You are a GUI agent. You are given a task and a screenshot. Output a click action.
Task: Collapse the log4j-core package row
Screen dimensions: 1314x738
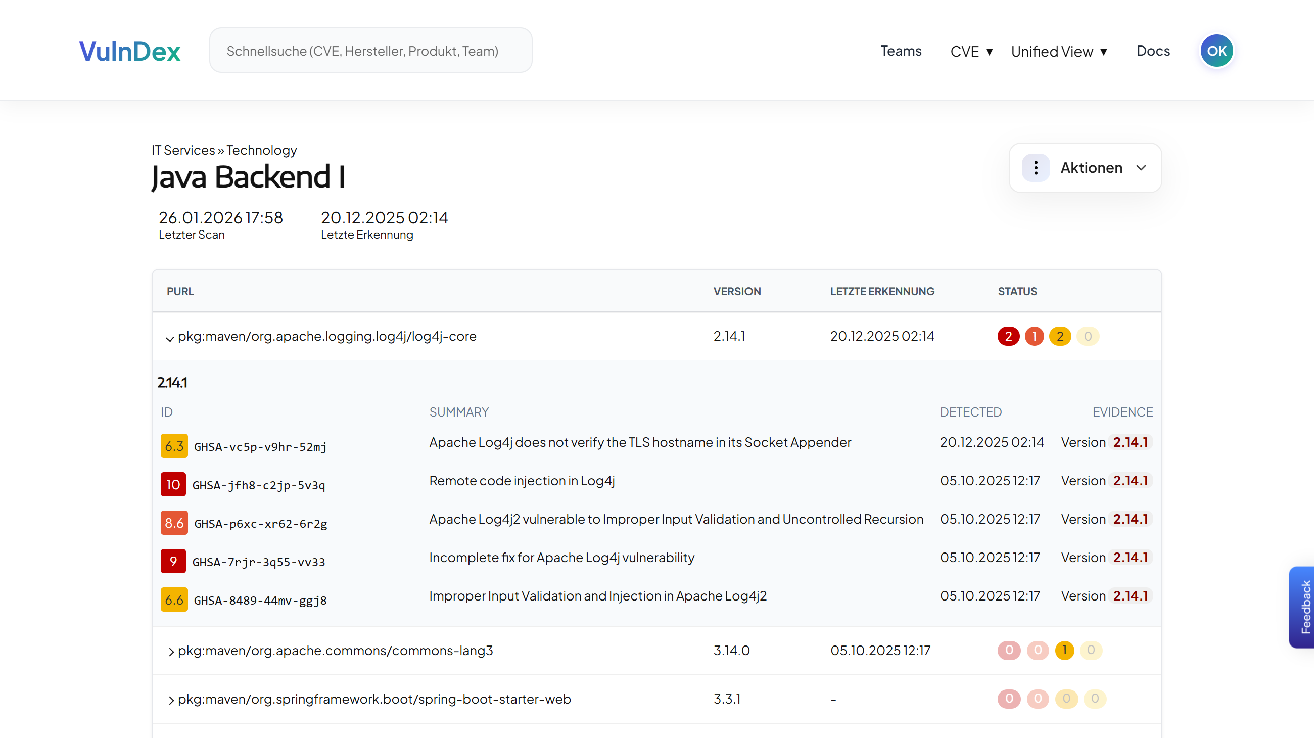point(170,338)
